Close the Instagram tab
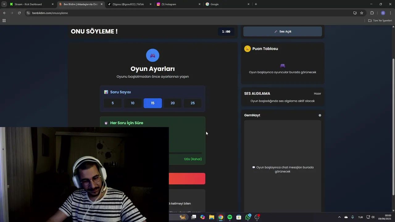This screenshot has height=222, width=395. pos(199,4)
